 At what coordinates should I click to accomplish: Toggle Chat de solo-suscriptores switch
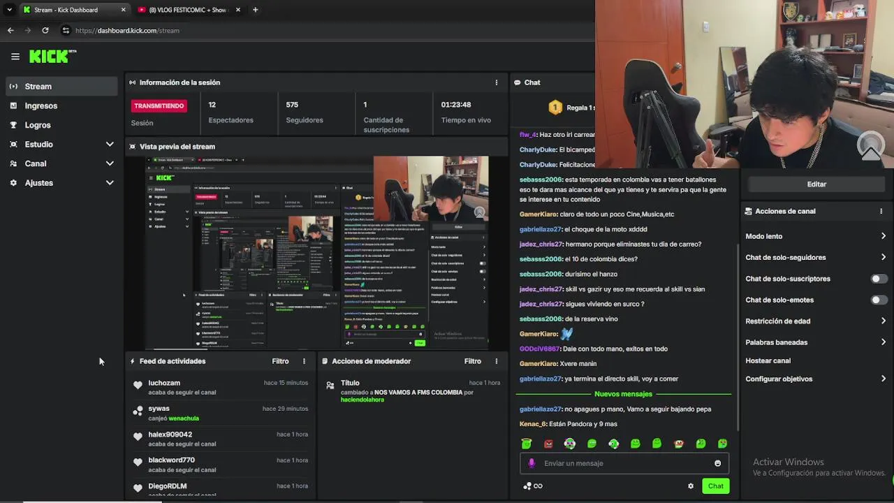[879, 279]
